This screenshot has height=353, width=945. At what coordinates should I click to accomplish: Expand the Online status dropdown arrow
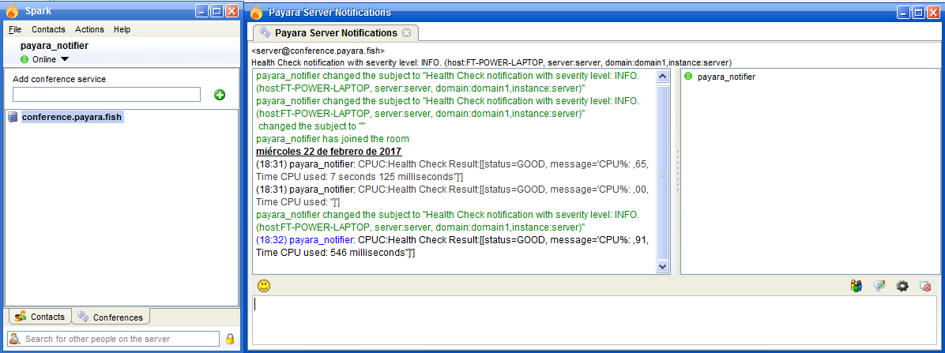tap(65, 59)
